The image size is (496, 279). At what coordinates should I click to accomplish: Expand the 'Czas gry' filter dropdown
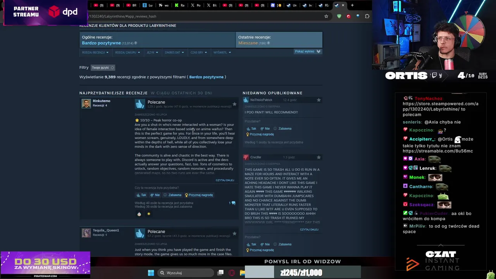(198, 52)
